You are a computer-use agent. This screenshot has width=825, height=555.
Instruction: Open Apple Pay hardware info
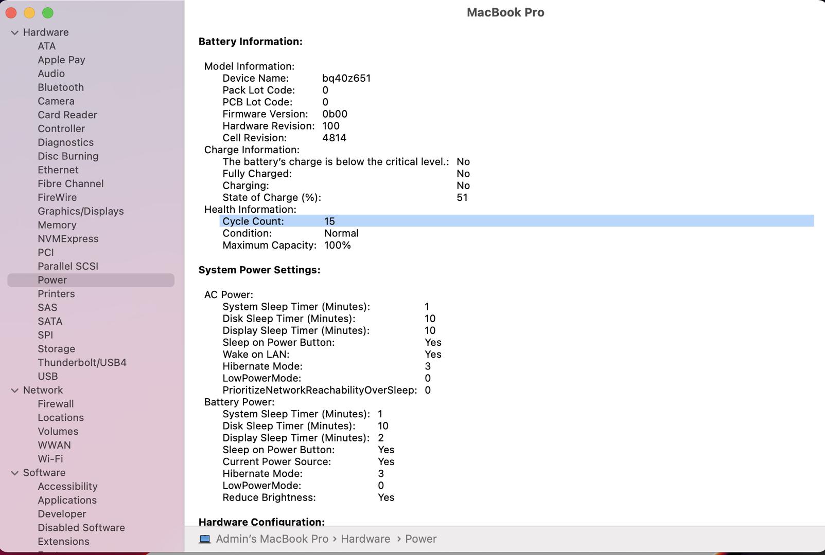(61, 60)
